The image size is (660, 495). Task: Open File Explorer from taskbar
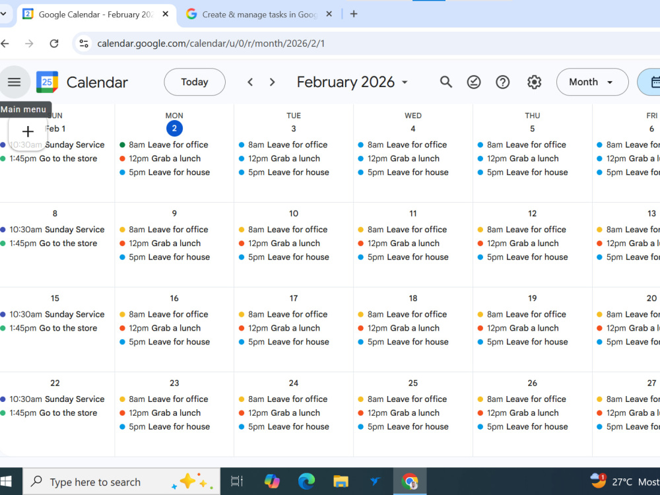(341, 481)
